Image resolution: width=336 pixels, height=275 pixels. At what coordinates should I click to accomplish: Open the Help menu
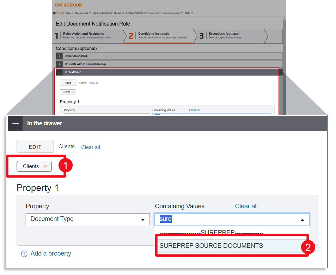pyautogui.click(x=189, y=13)
